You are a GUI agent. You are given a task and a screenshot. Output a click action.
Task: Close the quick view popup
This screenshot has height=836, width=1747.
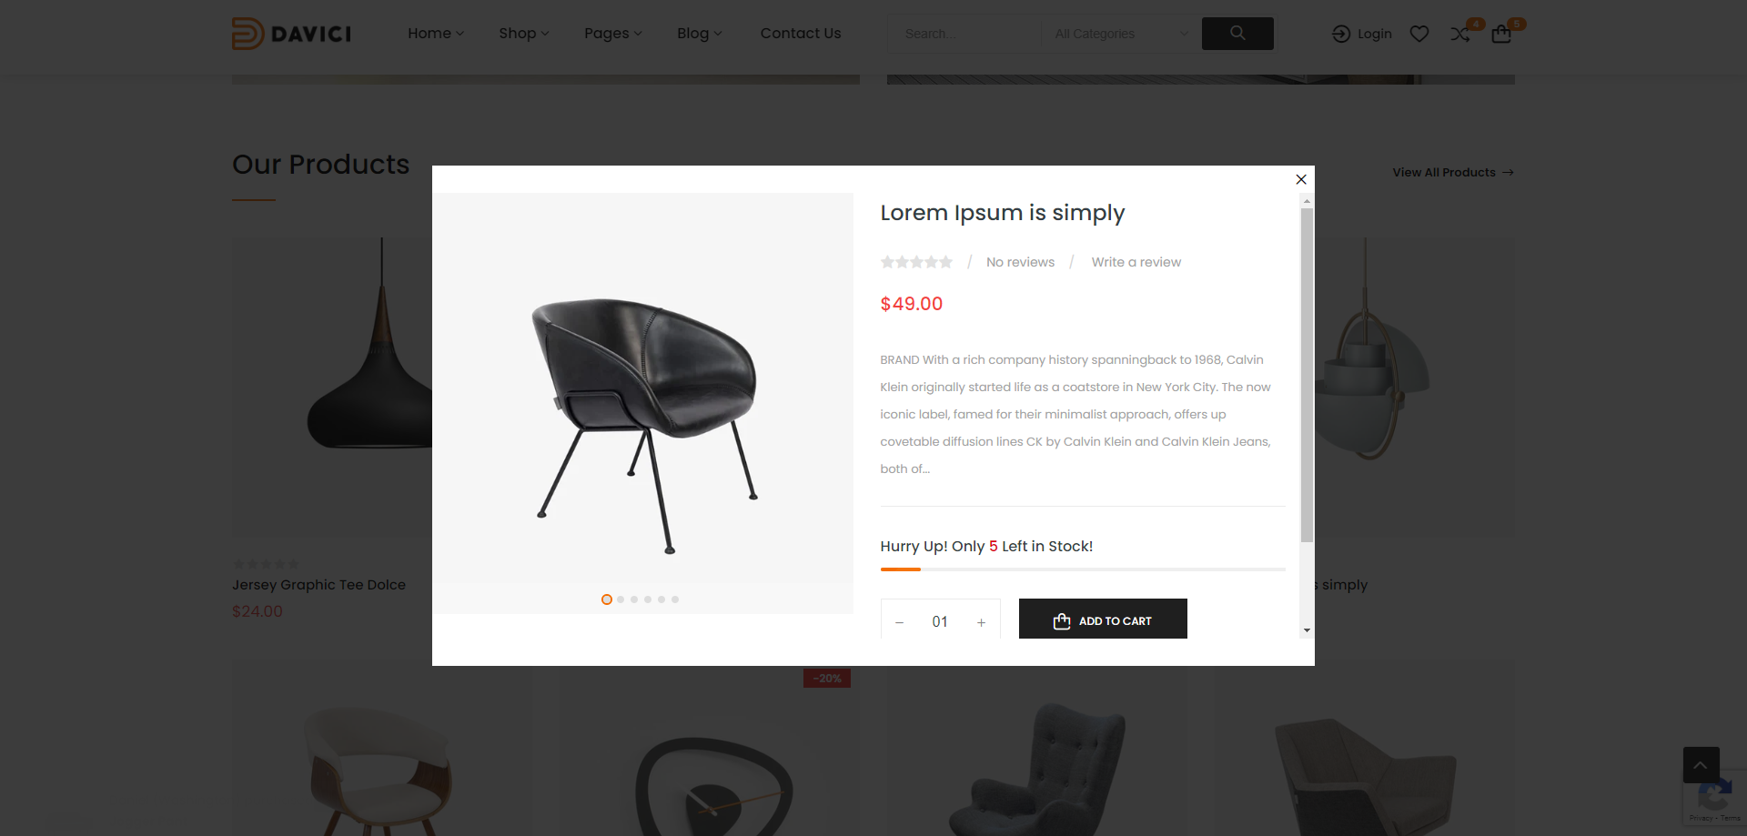pos(1301,179)
